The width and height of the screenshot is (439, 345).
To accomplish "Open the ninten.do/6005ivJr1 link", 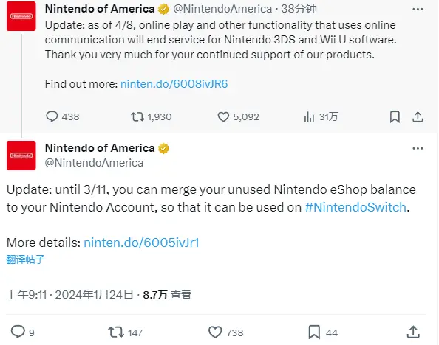I will pyautogui.click(x=141, y=243).
